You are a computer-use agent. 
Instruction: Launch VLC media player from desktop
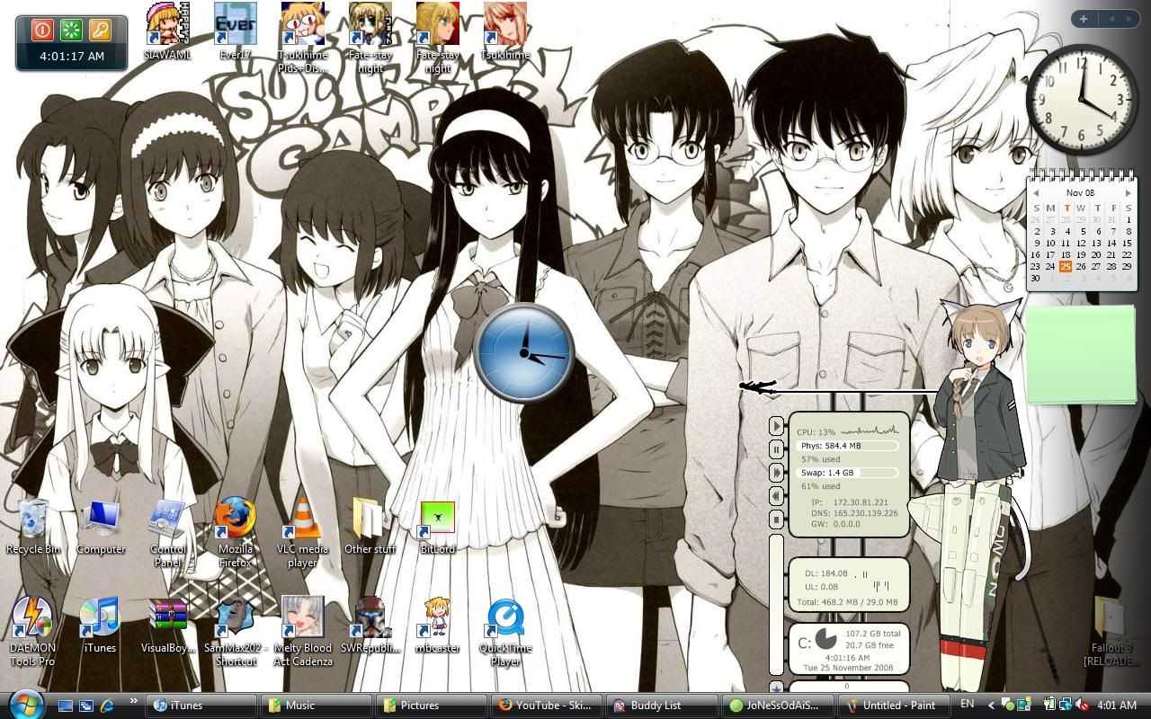[x=302, y=519]
